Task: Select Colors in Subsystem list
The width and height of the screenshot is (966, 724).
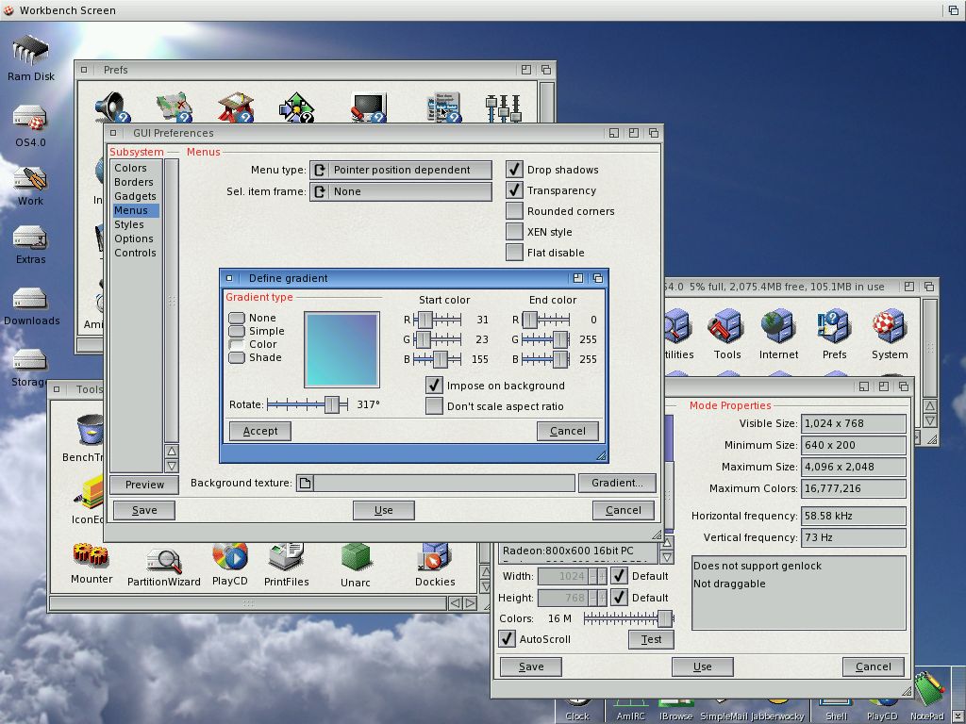Action: [x=130, y=168]
